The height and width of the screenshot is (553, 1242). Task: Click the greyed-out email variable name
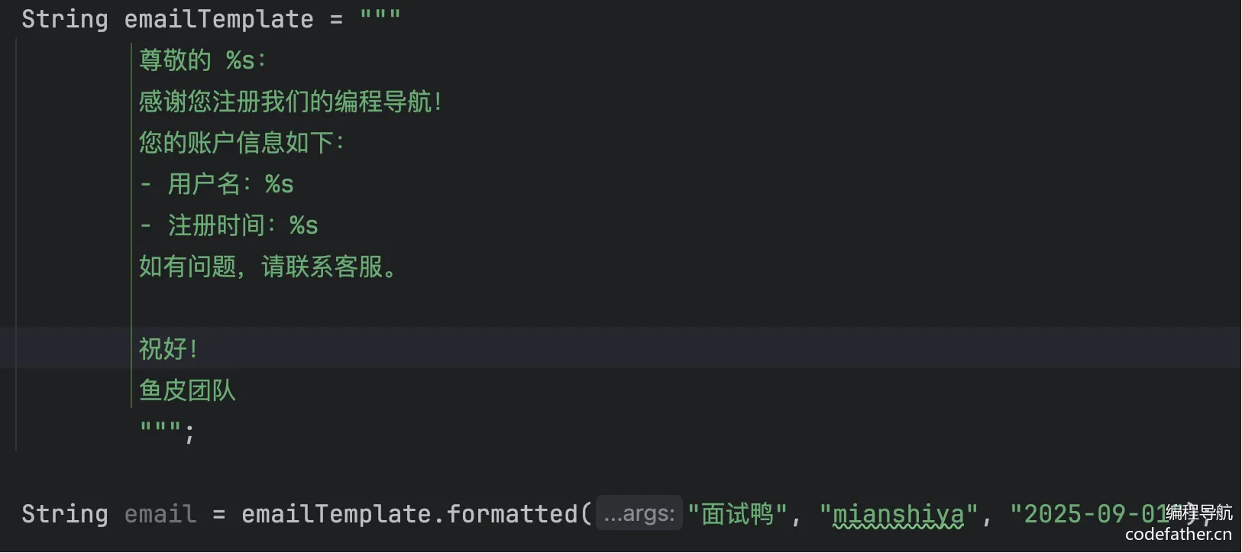pyautogui.click(x=160, y=514)
